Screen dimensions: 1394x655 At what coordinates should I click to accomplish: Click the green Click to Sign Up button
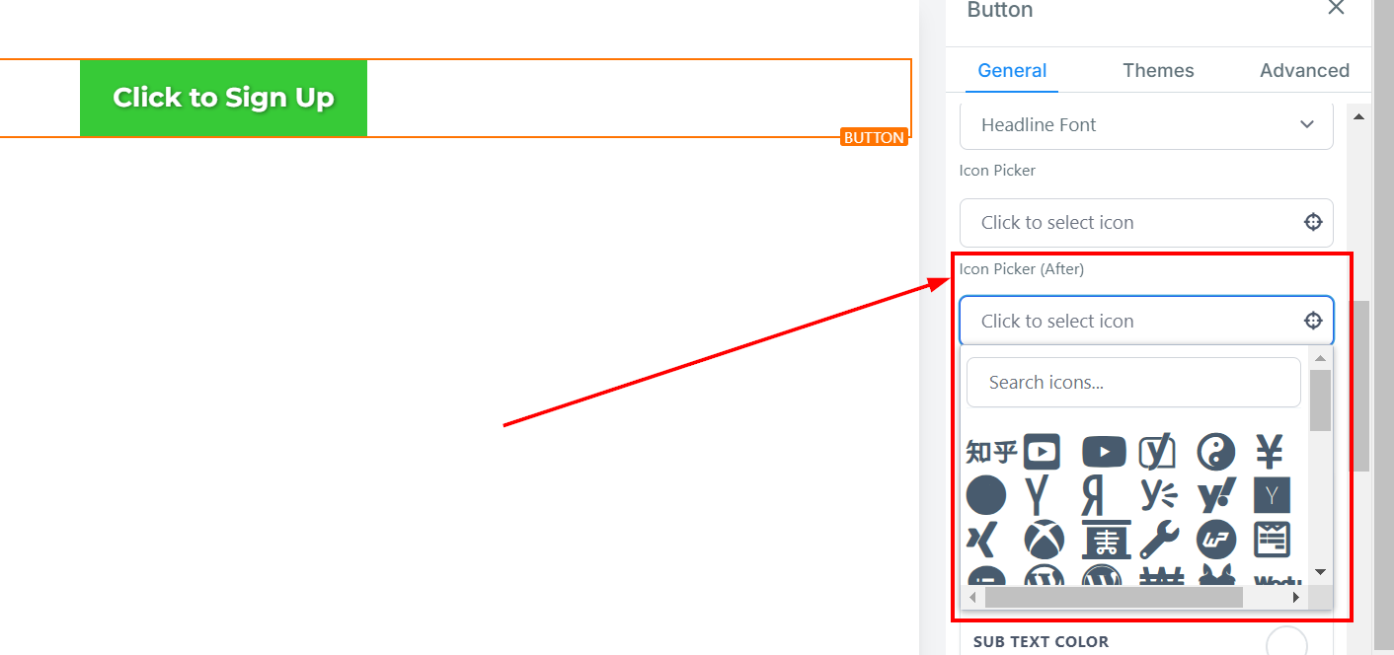click(223, 98)
